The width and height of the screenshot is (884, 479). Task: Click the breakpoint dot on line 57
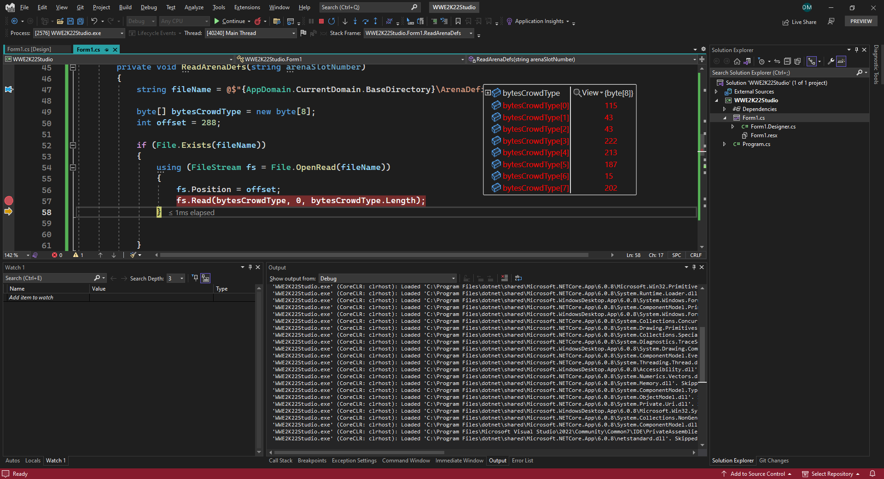click(9, 201)
